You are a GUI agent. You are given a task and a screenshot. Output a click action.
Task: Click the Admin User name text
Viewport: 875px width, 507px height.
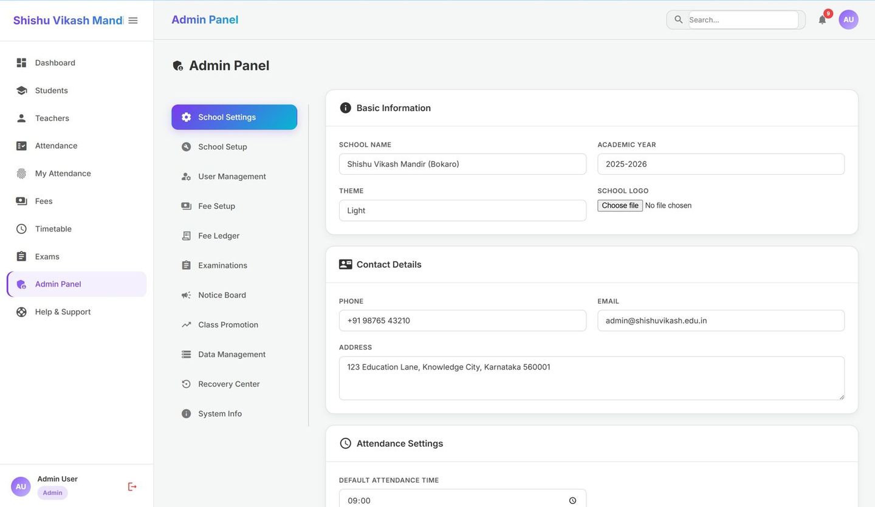[x=58, y=479]
